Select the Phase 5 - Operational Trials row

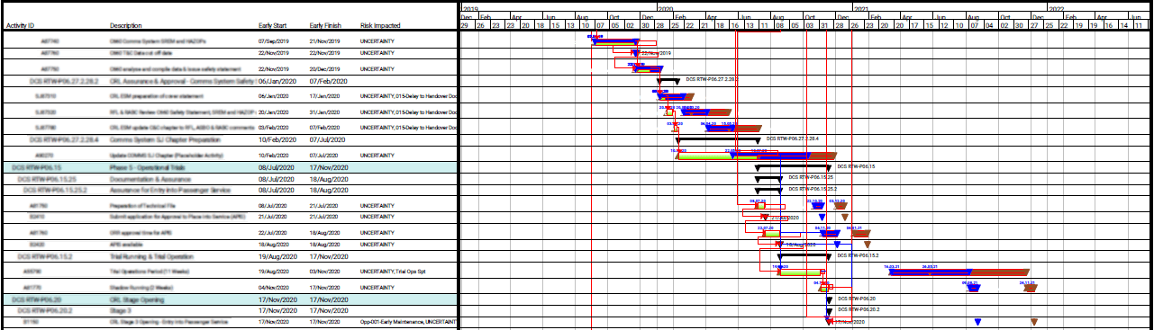pyautogui.click(x=229, y=167)
